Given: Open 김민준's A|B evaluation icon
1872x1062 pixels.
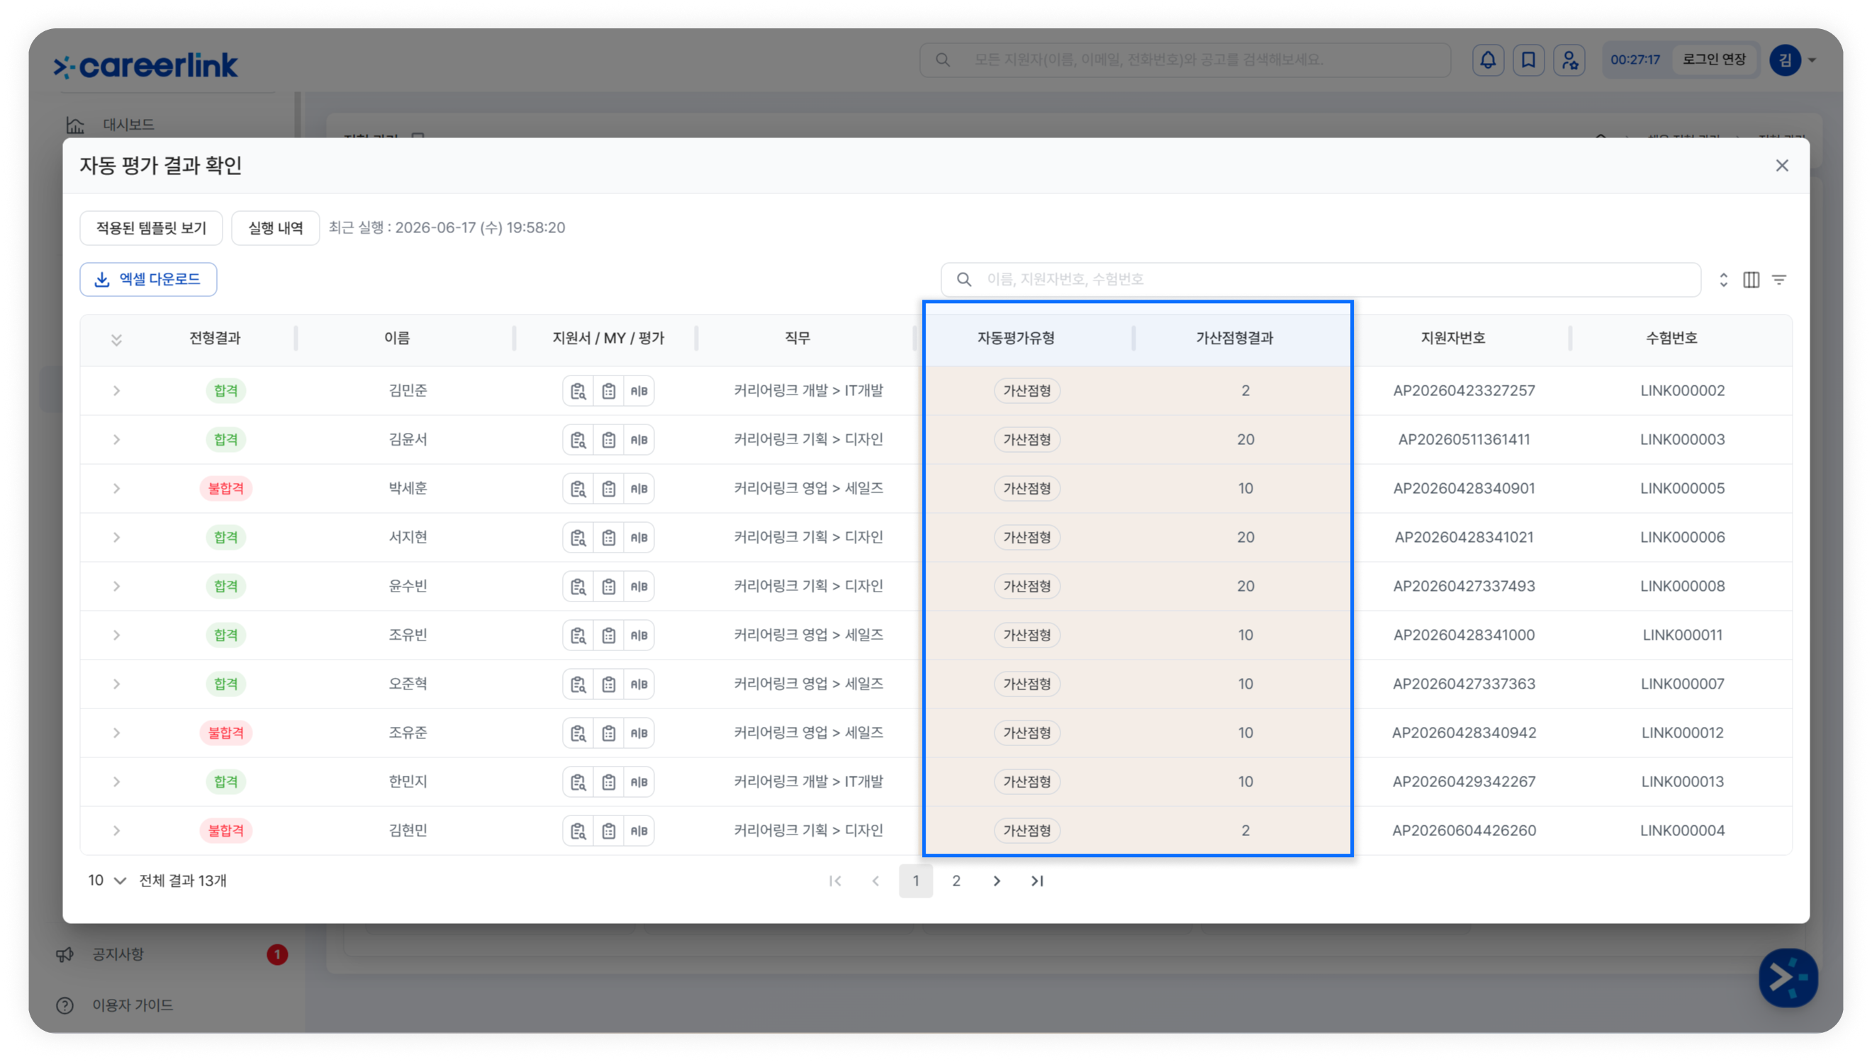Looking at the screenshot, I should point(639,391).
